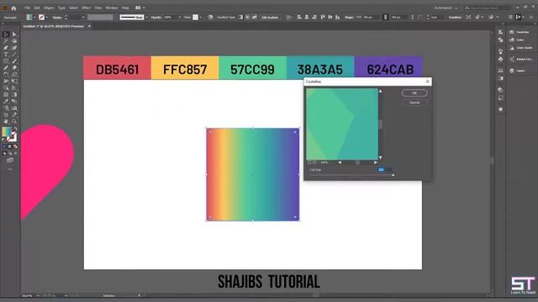Select the linear gradient type button
538x302 pixels.
pos(240,17)
